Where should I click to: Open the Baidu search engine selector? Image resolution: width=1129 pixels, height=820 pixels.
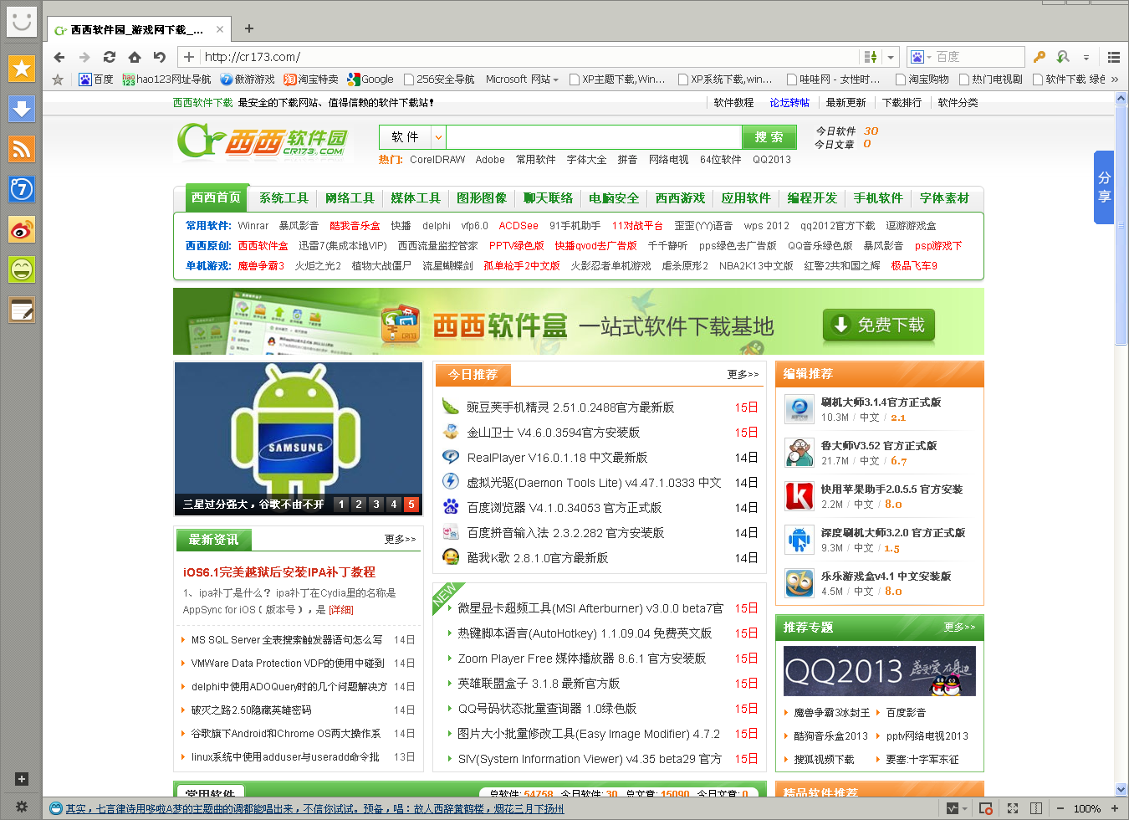click(921, 57)
